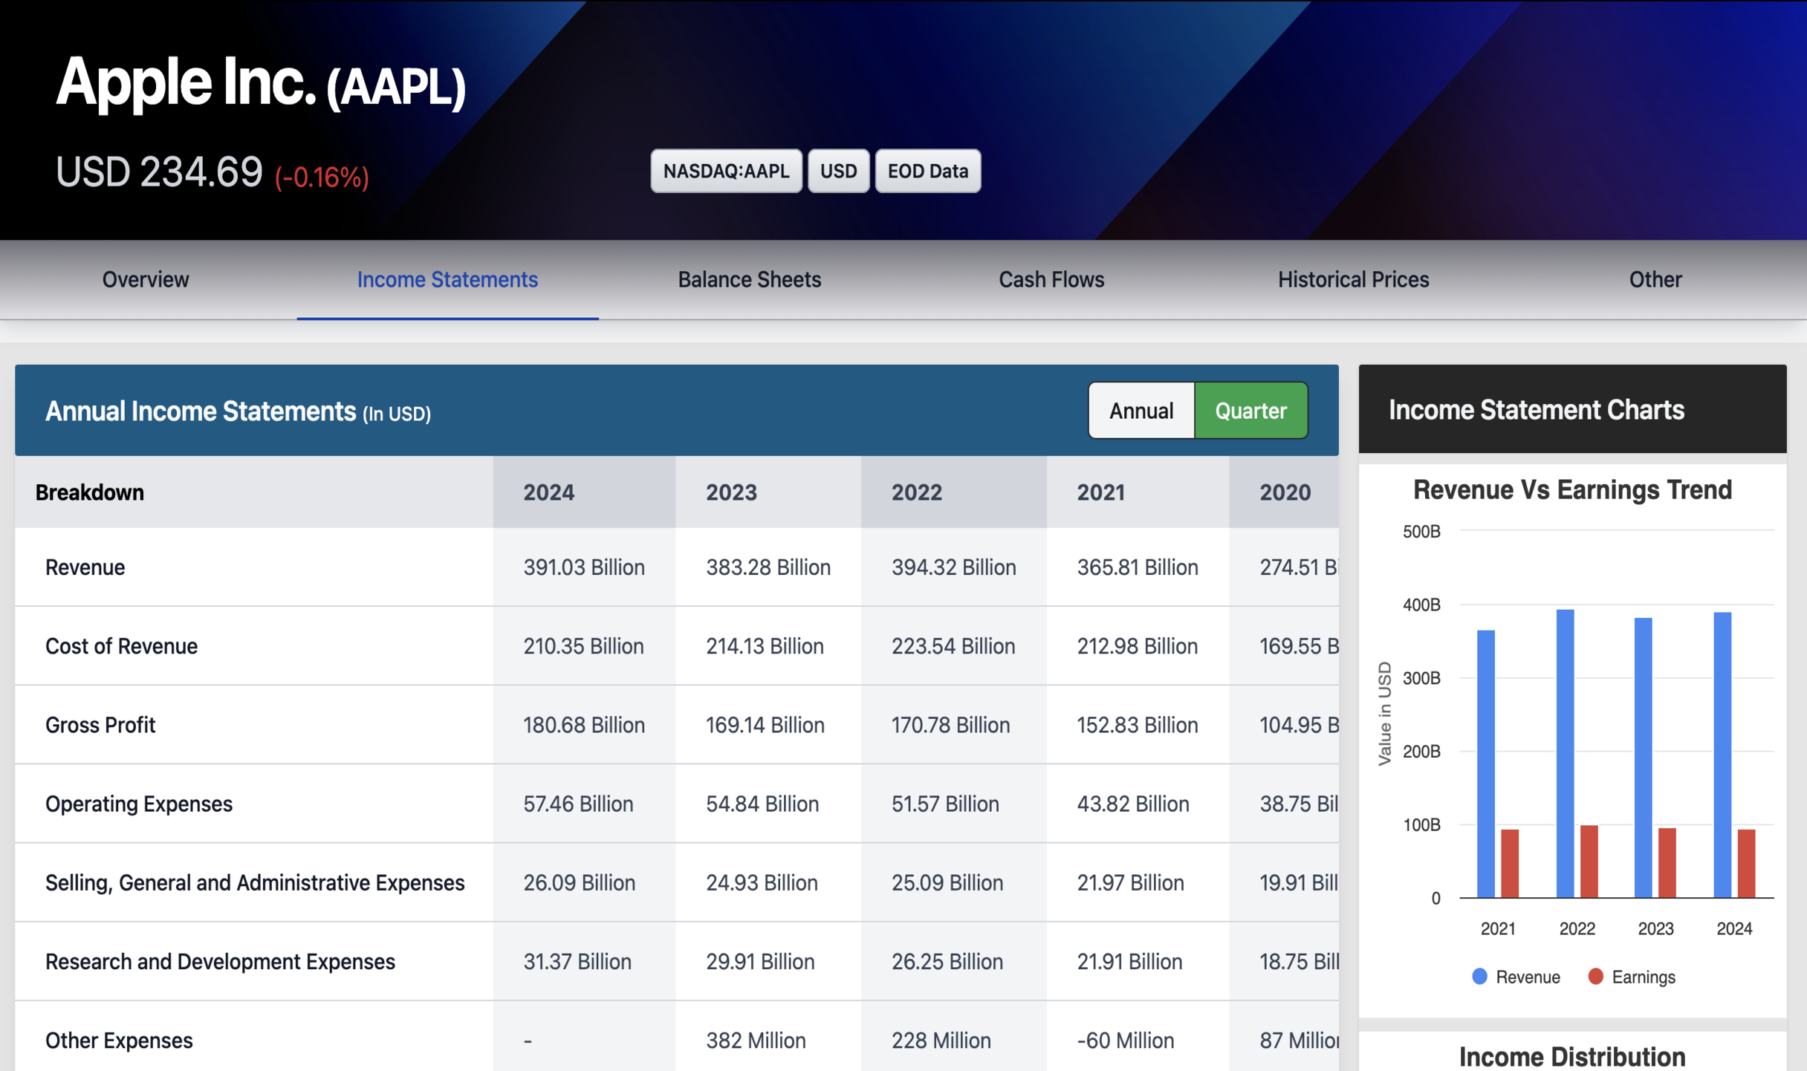Switch to the Balance Sheets tab

pos(750,279)
